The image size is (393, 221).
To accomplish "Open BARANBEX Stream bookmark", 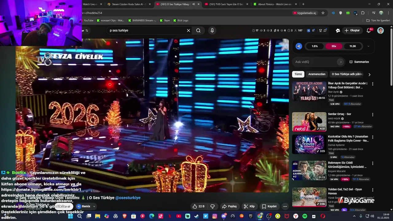I will coord(142,20).
